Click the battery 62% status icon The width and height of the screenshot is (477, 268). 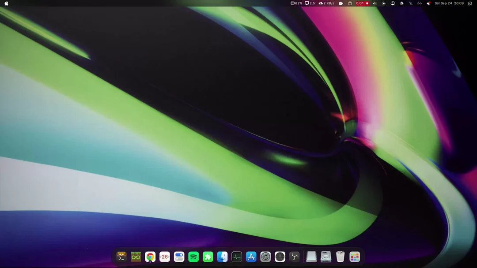click(295, 3)
